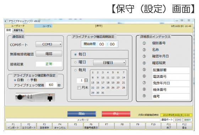Click the 開始時間 hour field
Image resolution: width=199 pixels, height=135 pixels.
click(102, 44)
